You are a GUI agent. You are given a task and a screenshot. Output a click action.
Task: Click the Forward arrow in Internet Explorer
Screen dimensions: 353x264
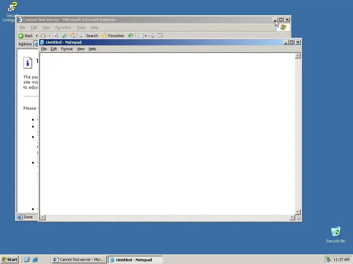point(43,36)
